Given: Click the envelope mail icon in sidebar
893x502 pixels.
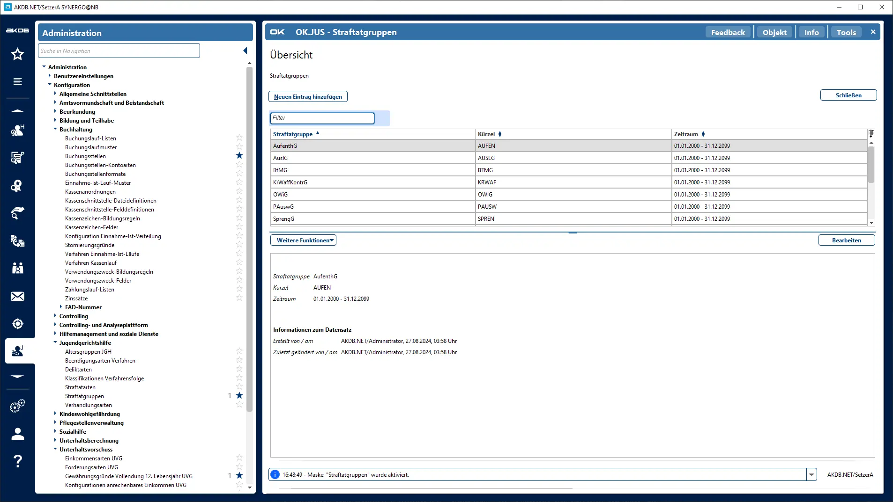Looking at the screenshot, I should pyautogui.click(x=18, y=297).
